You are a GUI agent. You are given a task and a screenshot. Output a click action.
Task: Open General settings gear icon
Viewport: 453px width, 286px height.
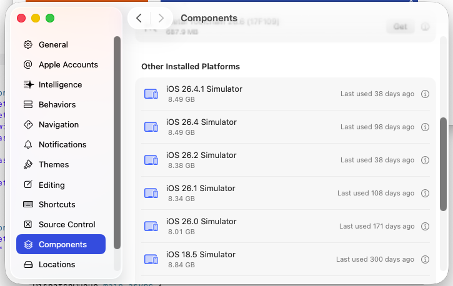pyautogui.click(x=28, y=44)
